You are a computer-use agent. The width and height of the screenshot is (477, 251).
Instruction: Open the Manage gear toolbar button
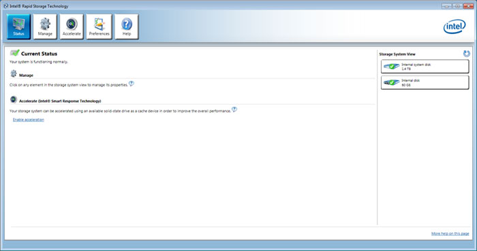(45, 27)
